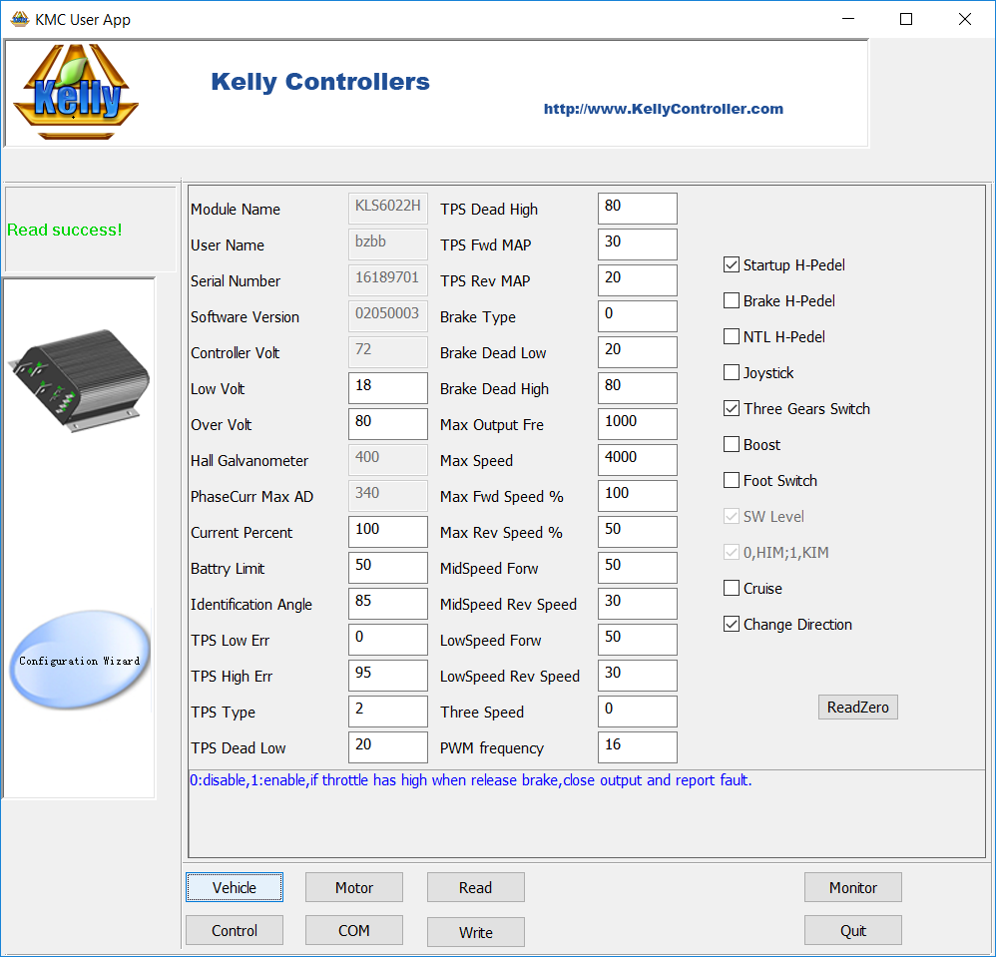Click the User Name value bzbb
The height and width of the screenshot is (957, 996).
click(x=388, y=244)
